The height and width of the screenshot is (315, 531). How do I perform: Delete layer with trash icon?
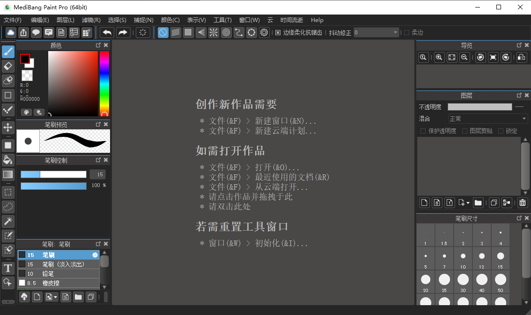tap(523, 203)
